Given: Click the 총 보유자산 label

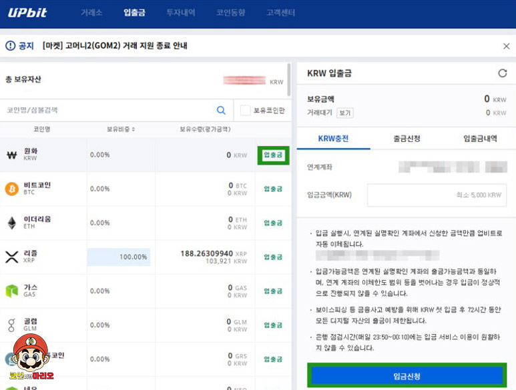Looking at the screenshot, I should click(x=23, y=79).
